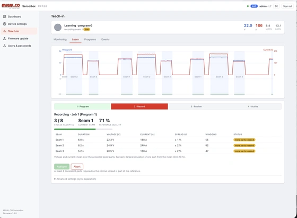297x218 pixels.
Task: Click the Users & passwords person icon
Action: point(5,46)
